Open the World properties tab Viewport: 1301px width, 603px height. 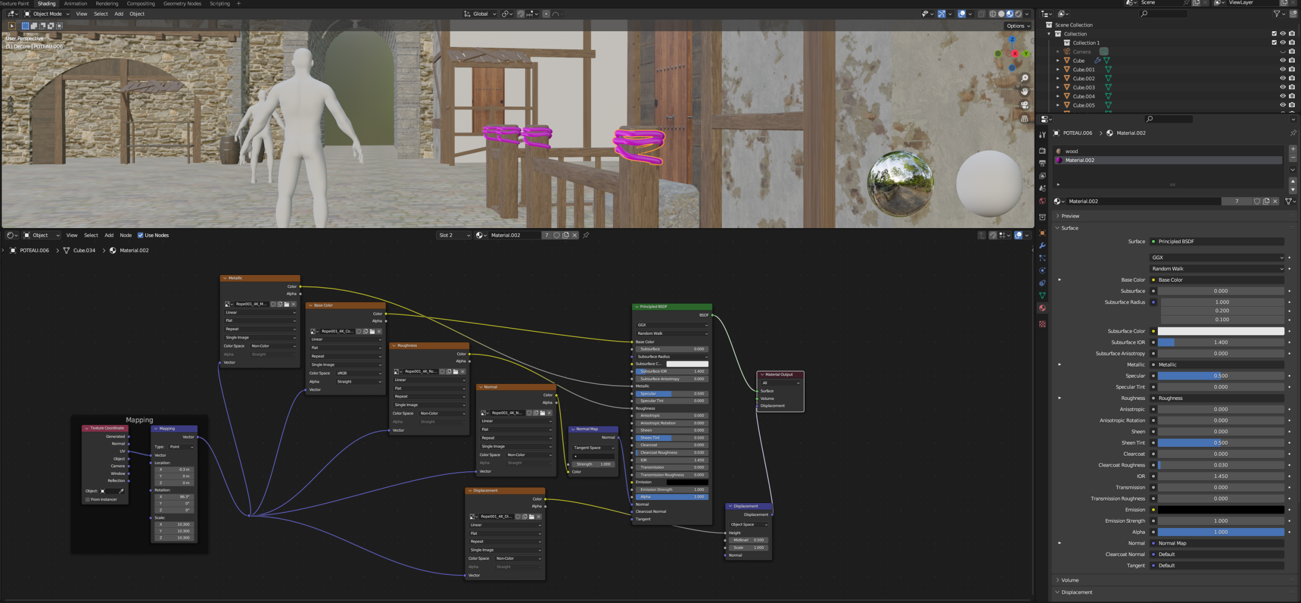(1042, 201)
